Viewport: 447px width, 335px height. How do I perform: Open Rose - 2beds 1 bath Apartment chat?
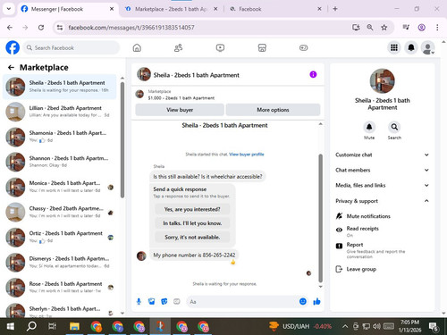pyautogui.click(x=60, y=288)
